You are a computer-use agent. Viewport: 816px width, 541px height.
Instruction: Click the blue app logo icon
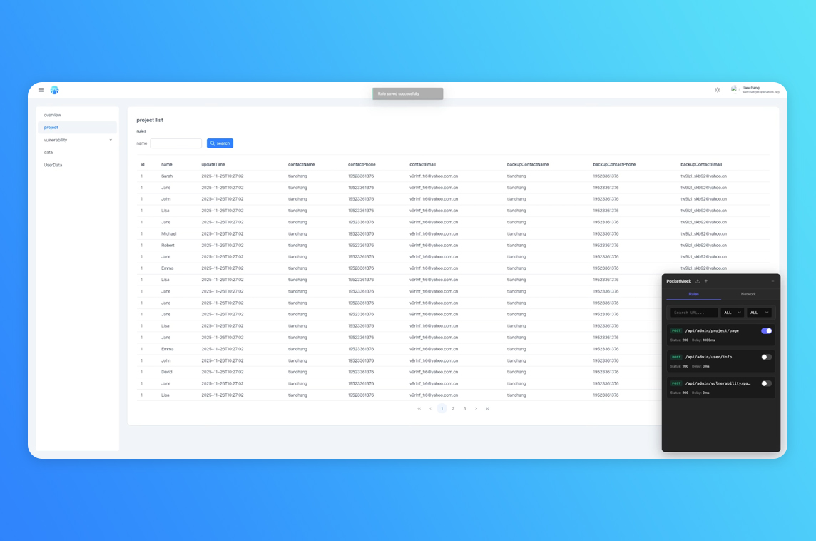tap(55, 90)
